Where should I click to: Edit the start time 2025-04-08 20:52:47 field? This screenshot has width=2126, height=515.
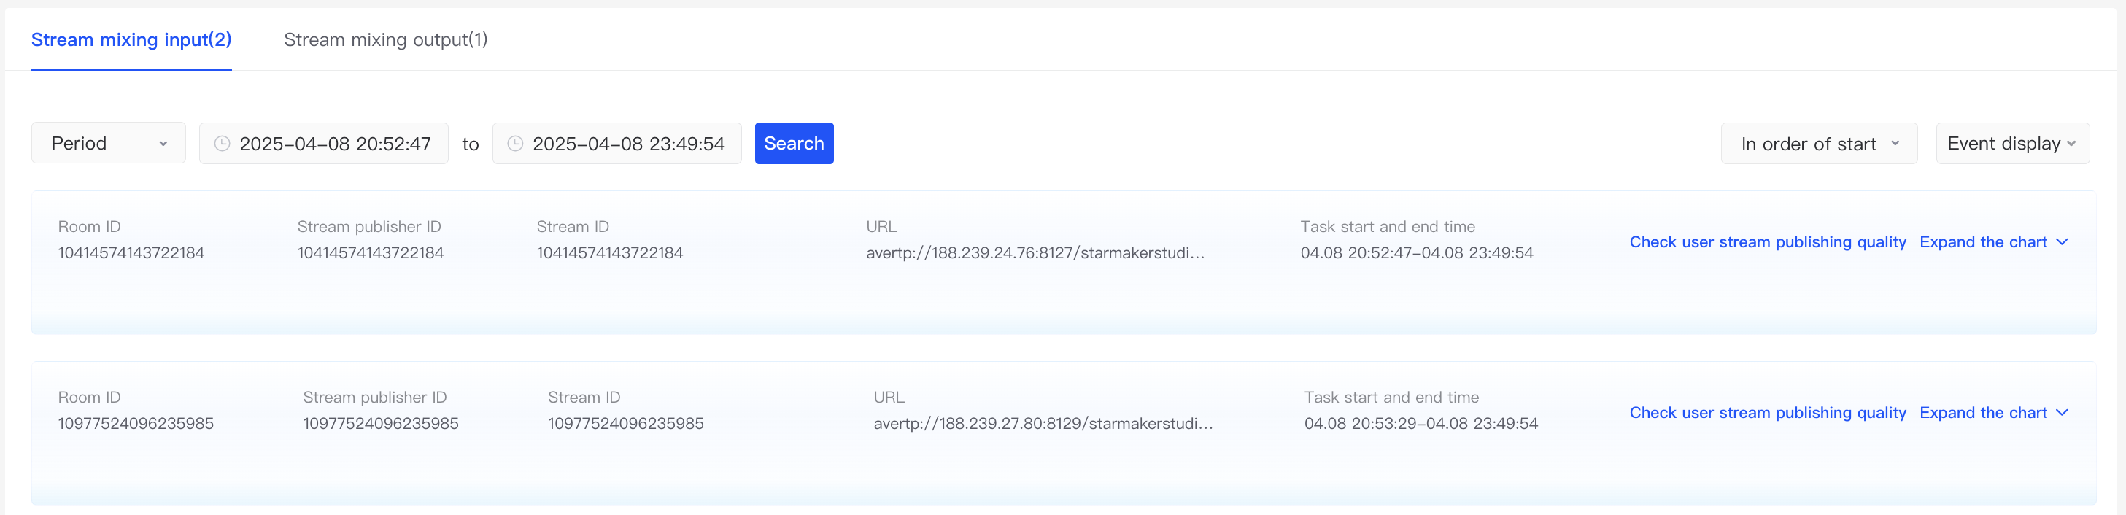[x=334, y=144]
